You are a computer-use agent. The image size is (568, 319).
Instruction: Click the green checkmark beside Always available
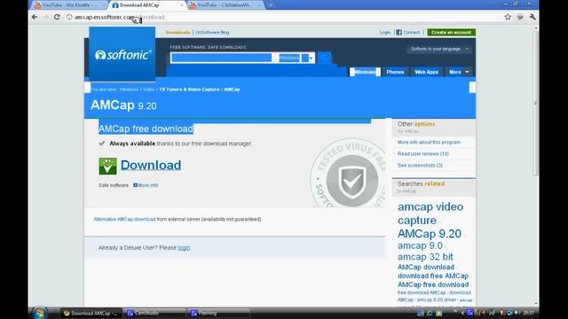(x=102, y=144)
